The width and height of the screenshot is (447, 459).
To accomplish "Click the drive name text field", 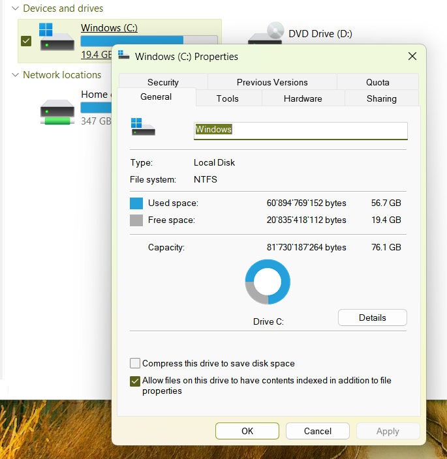I will point(300,130).
